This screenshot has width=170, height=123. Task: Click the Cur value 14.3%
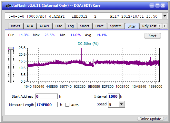pyautogui.click(x=24, y=35)
